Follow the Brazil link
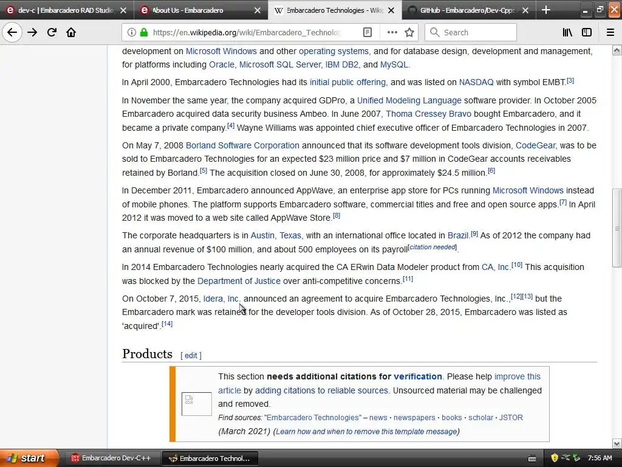Viewport: 622px width, 467px height. [x=458, y=235]
